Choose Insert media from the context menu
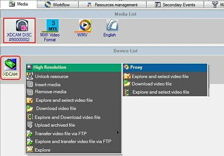This screenshot has height=156, width=224. 48,85
